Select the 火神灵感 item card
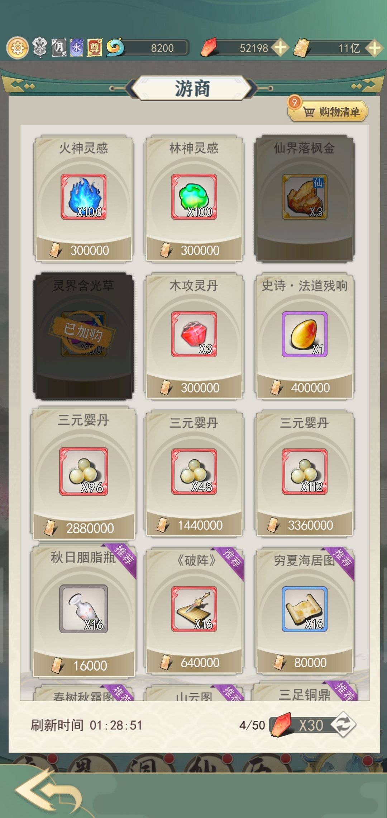This screenshot has height=818, width=387. (x=83, y=198)
